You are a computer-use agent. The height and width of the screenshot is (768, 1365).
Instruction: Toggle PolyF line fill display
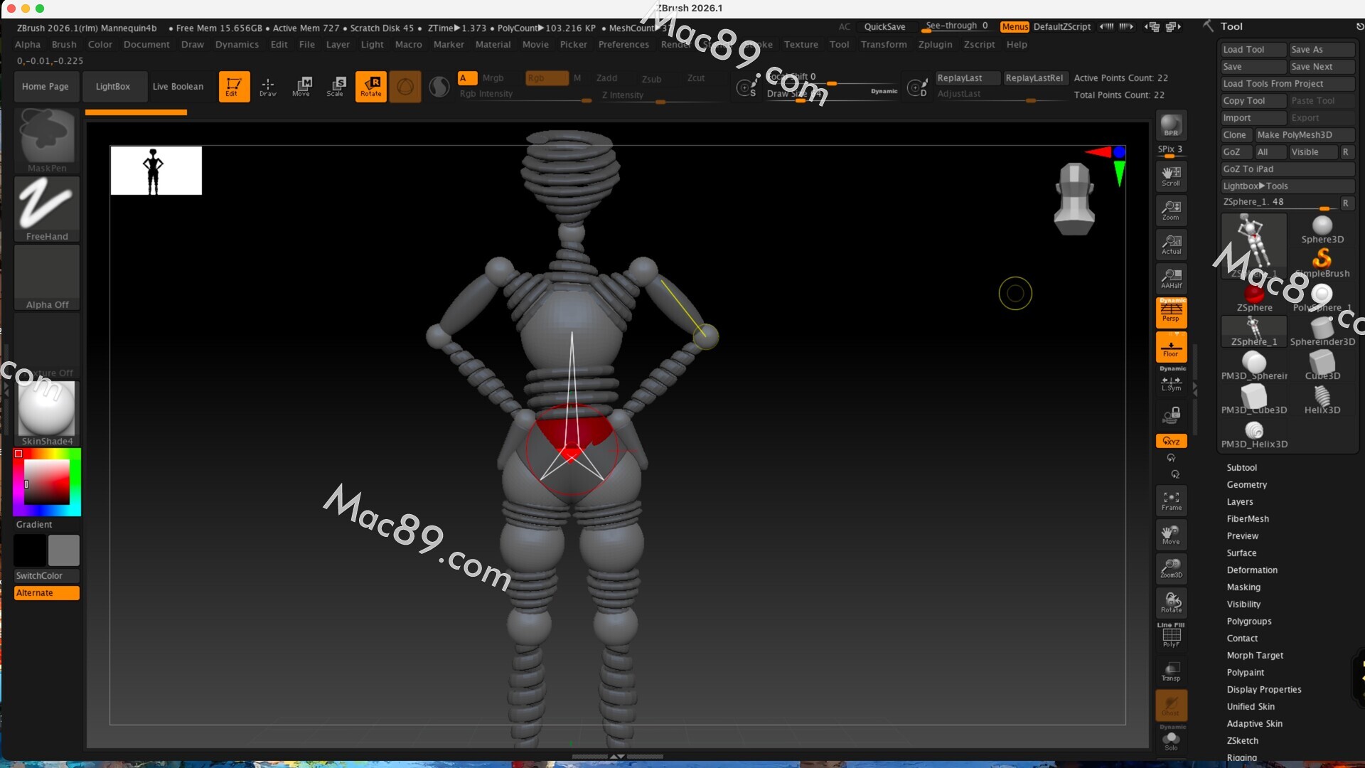pos(1171,636)
